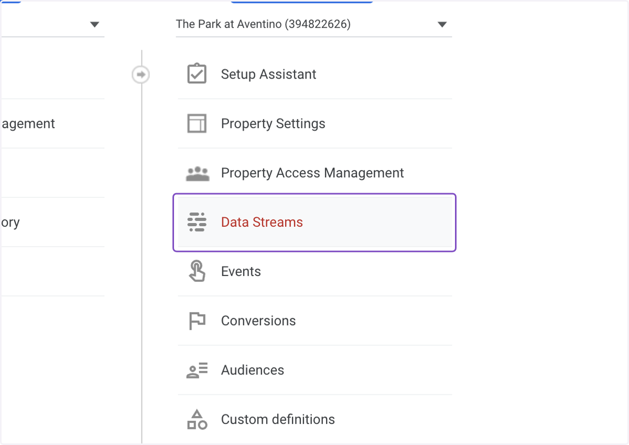Open the account selector dropdown arrow on the left
Viewport: 629px width, 445px height.
click(x=94, y=24)
